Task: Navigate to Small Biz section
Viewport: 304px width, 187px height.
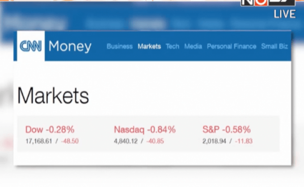Action: tap(274, 46)
